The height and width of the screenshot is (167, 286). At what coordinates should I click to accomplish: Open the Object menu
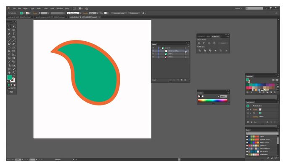[x=26, y=8]
